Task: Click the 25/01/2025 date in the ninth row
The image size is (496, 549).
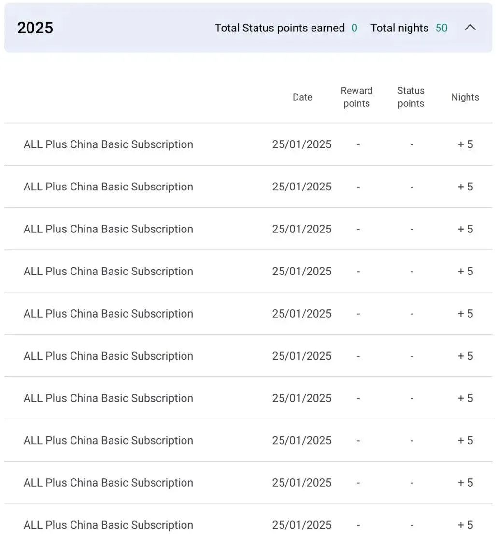Action: 302,483
